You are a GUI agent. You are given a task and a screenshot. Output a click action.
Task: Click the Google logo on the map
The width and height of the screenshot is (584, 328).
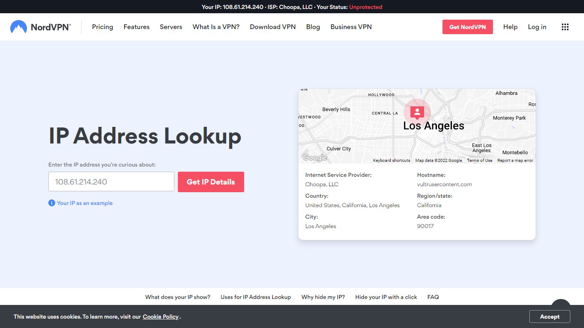coord(315,158)
